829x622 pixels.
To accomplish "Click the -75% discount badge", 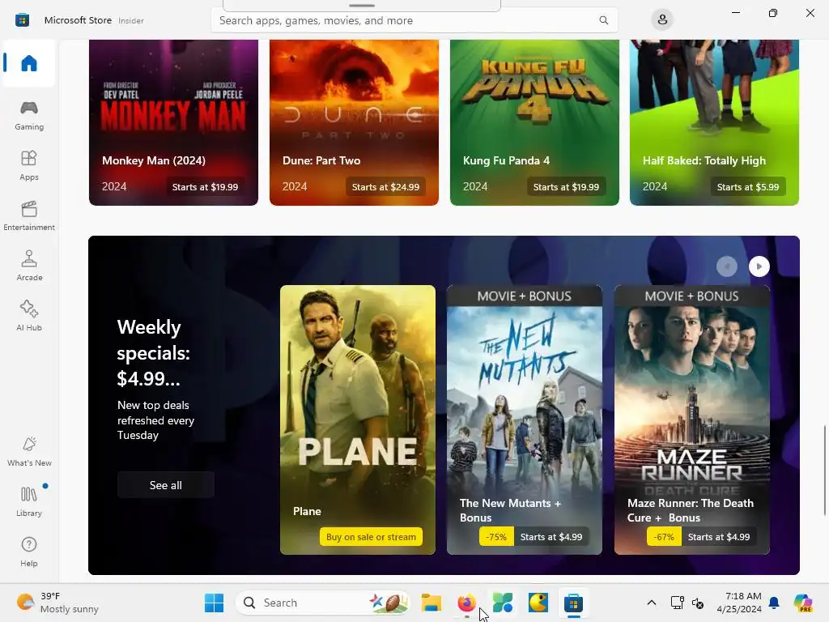I will [x=496, y=536].
